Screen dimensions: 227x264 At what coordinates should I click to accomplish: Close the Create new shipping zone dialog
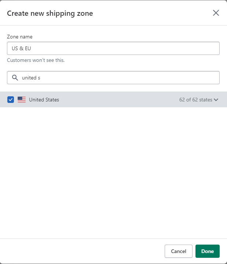point(216,13)
